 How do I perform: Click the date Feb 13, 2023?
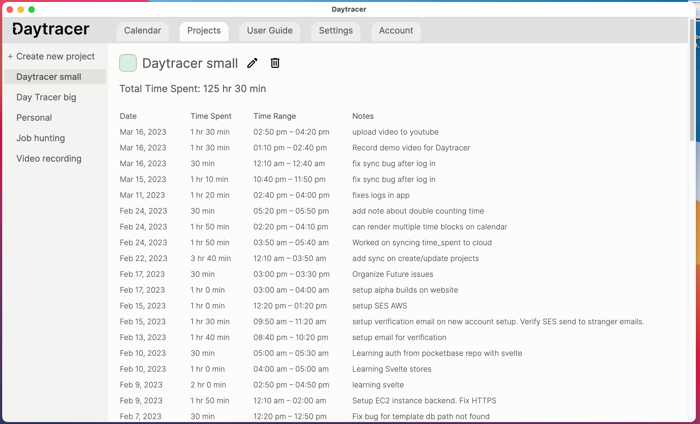click(x=143, y=337)
